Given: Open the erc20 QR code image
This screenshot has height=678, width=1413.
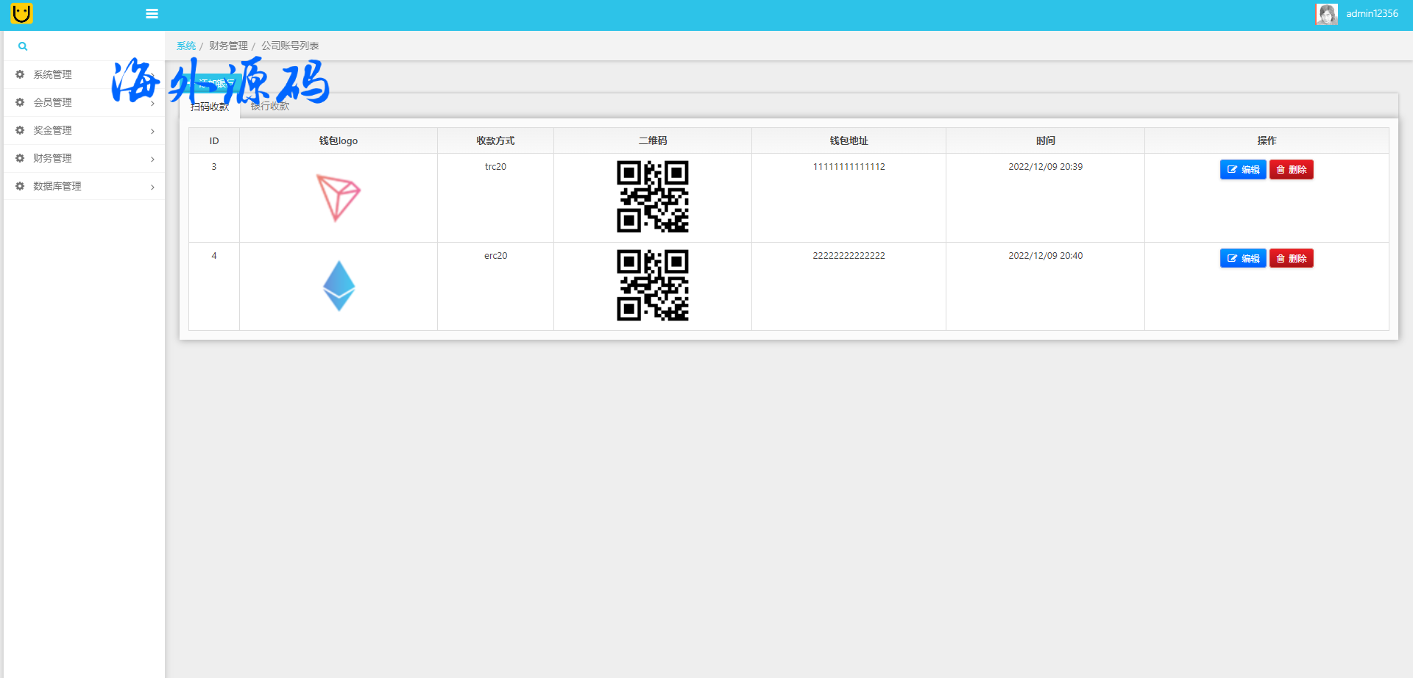Looking at the screenshot, I should click(x=652, y=285).
